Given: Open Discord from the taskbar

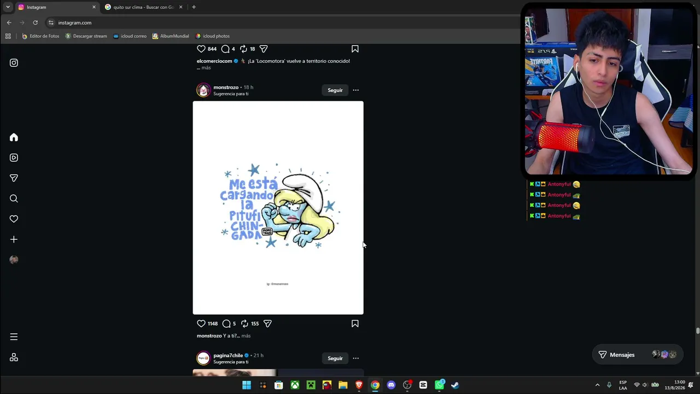Looking at the screenshot, I should pyautogui.click(x=391, y=385).
